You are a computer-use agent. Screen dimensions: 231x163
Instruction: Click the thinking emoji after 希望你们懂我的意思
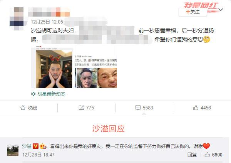[x=206, y=39]
